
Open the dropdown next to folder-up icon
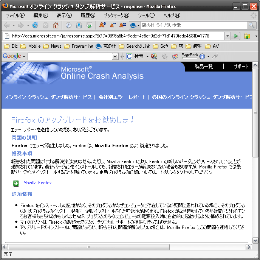[x=256, y=36]
